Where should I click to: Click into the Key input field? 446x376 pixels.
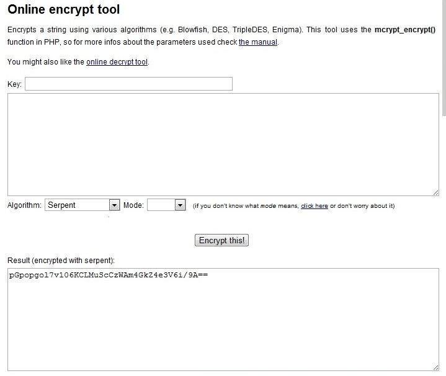click(128, 84)
